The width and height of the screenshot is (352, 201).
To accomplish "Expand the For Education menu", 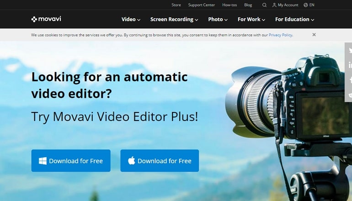I will point(294,19).
